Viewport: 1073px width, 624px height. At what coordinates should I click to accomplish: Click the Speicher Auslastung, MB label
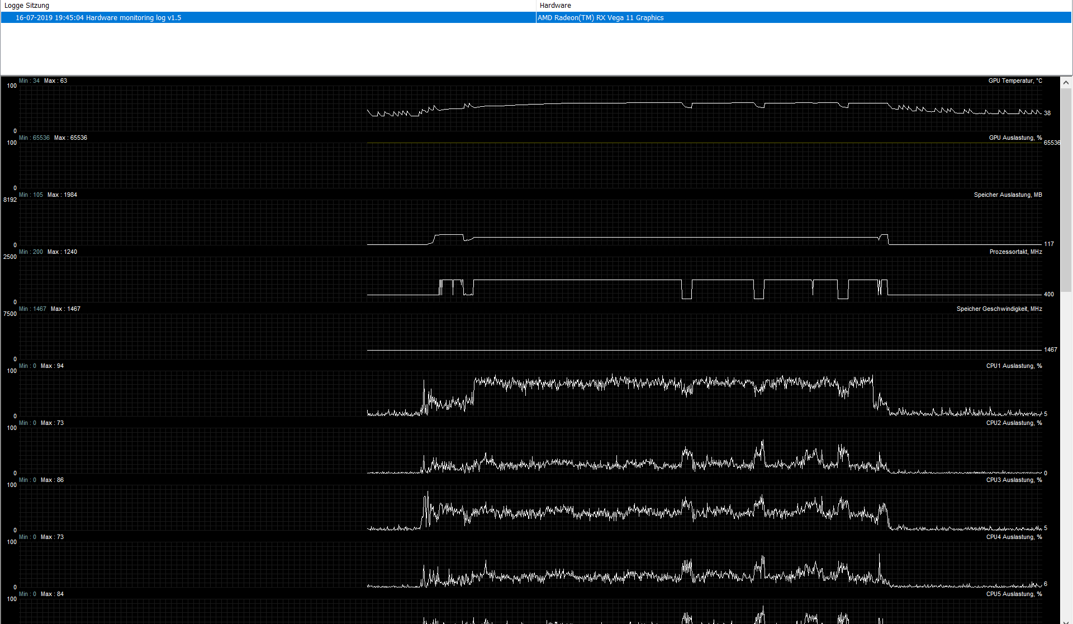pyautogui.click(x=1008, y=195)
